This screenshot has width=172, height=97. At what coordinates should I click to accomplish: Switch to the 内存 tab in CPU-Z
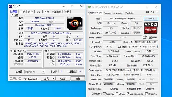pyautogui.click(x=30, y=12)
